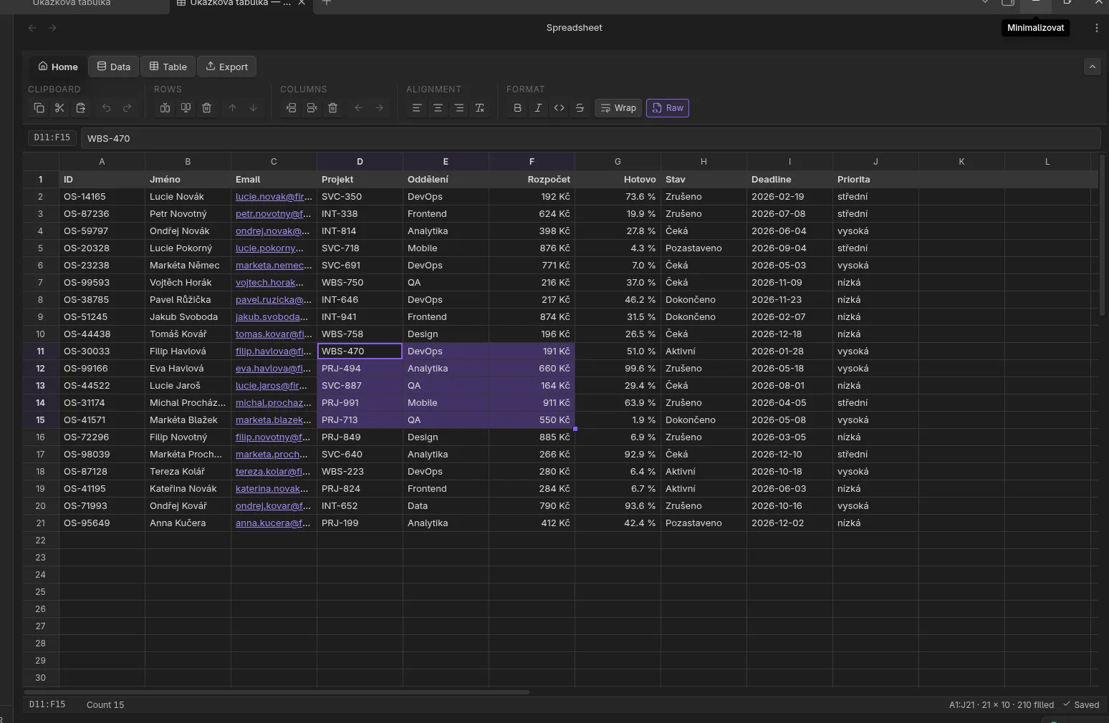
Task: Open vojtech.horak email link
Action: pyautogui.click(x=269, y=283)
